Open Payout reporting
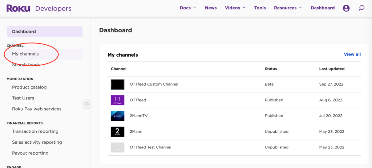 point(31,153)
